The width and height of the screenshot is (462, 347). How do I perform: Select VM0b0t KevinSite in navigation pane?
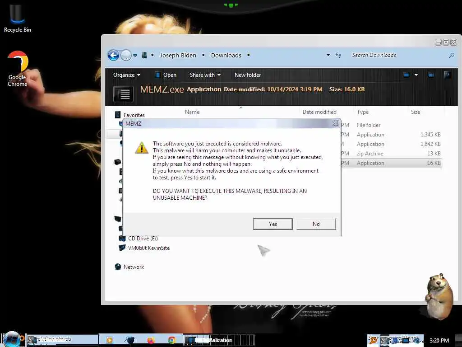(x=149, y=248)
